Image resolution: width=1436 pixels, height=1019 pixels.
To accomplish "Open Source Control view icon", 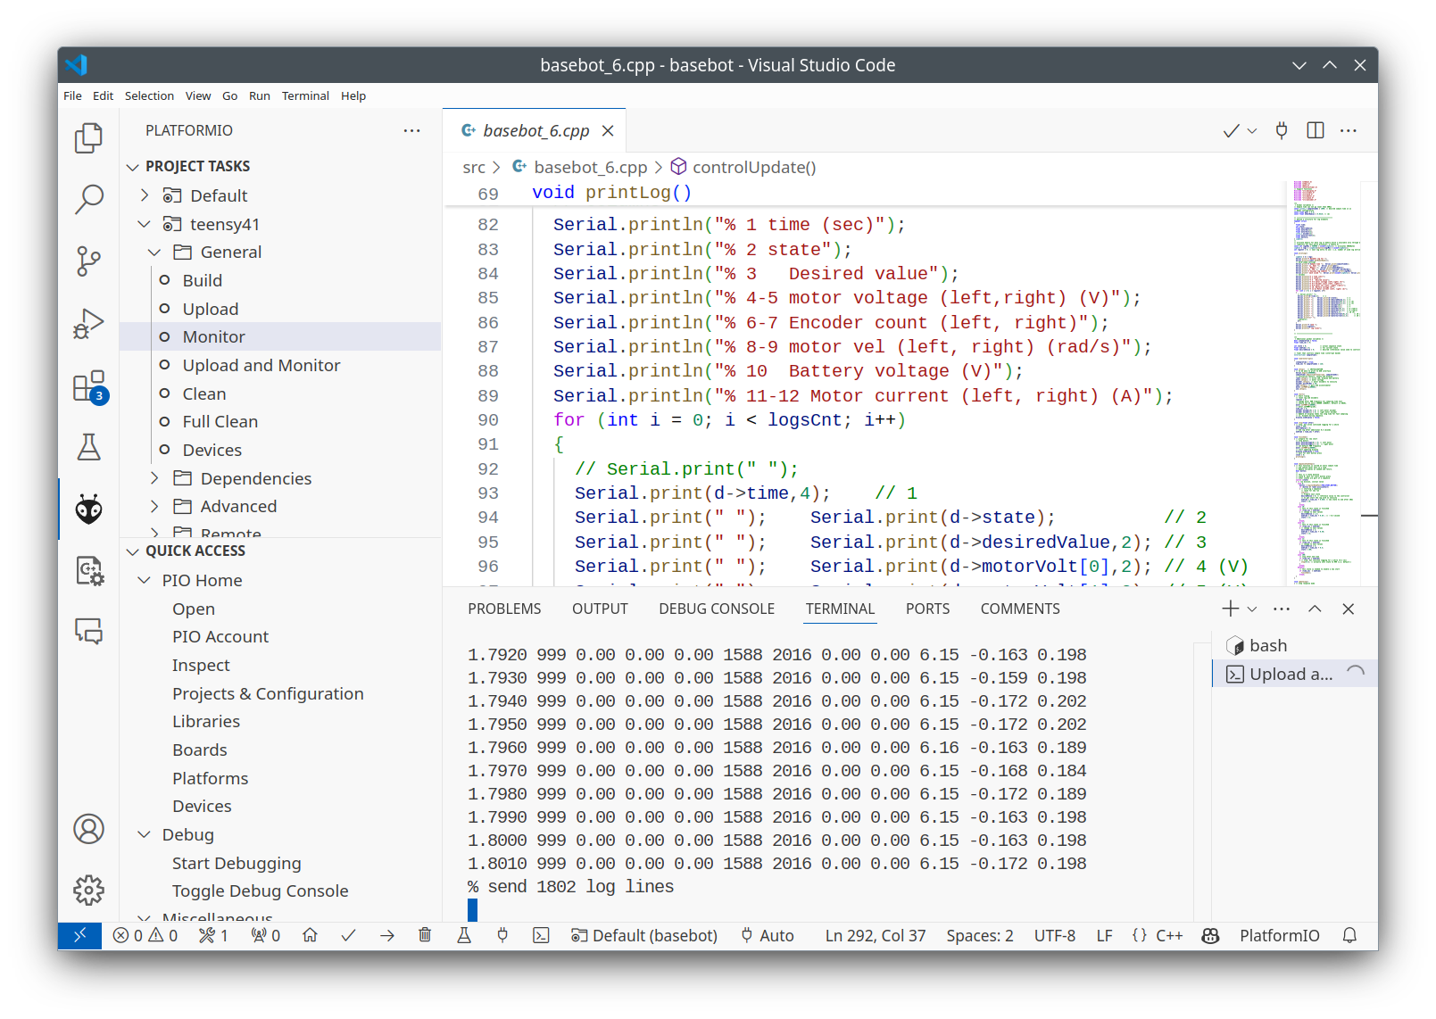I will (x=88, y=261).
